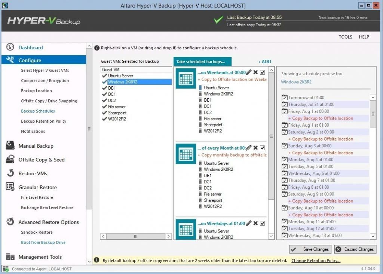This screenshot has width=383, height=274.
Task: Click the Management Tools icon
Action: point(10,256)
